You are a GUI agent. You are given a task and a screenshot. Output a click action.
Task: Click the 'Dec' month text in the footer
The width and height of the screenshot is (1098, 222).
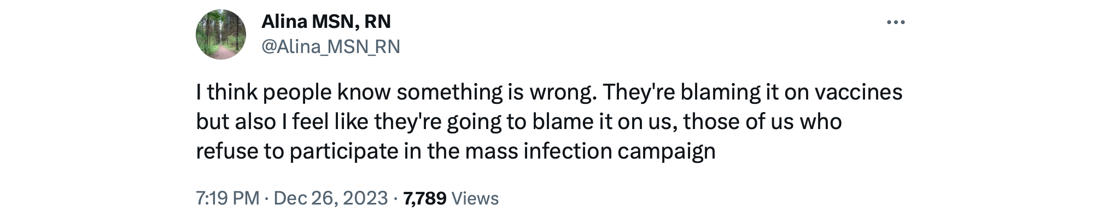[290, 198]
